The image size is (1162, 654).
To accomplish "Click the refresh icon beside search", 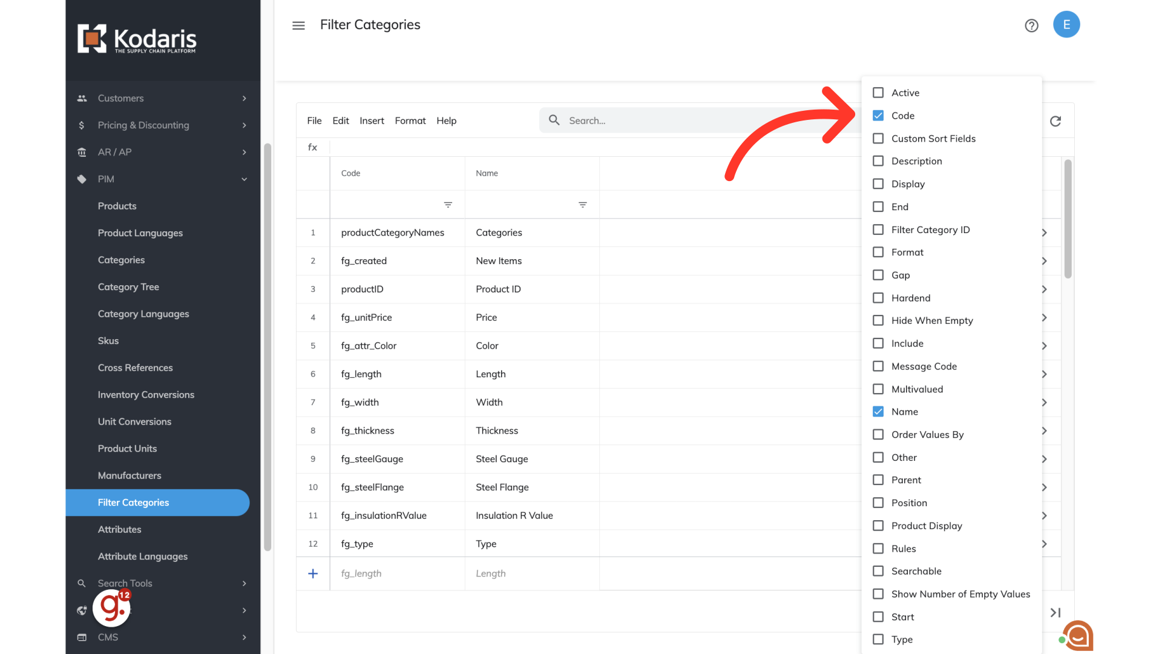I will [1055, 121].
